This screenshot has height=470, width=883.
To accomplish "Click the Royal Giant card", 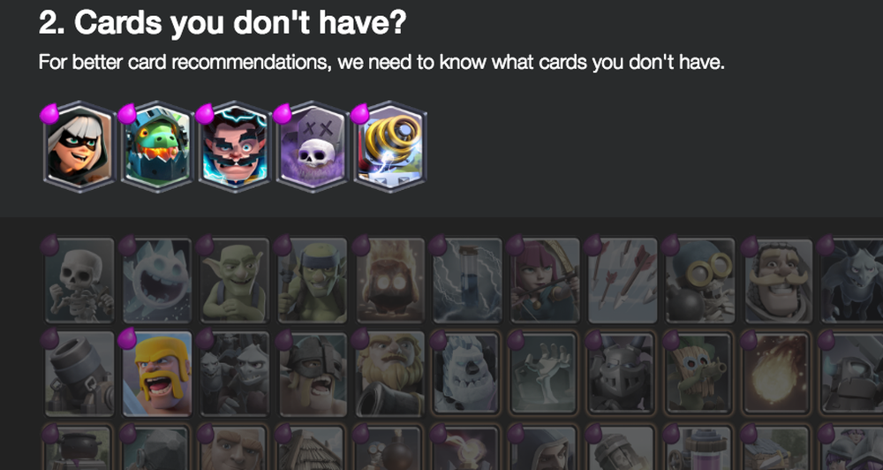I will (390, 374).
